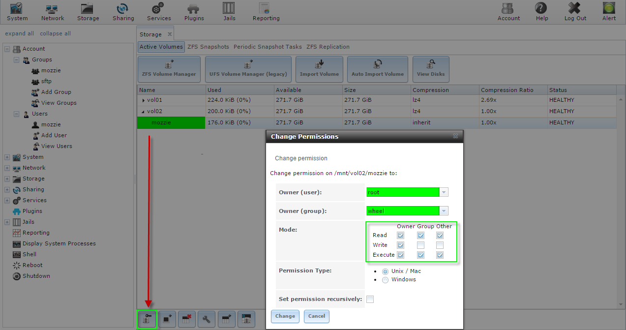Toggle Other Read permission checkbox
Screen dimensions: 626x330
[440, 235]
